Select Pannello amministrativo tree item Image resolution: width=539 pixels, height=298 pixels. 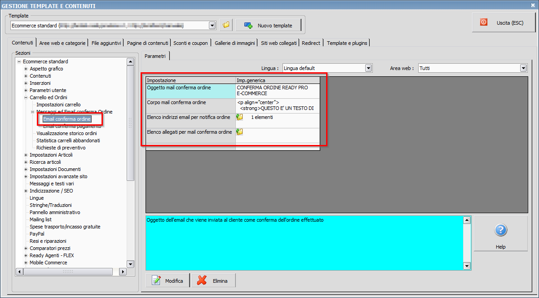point(55,212)
